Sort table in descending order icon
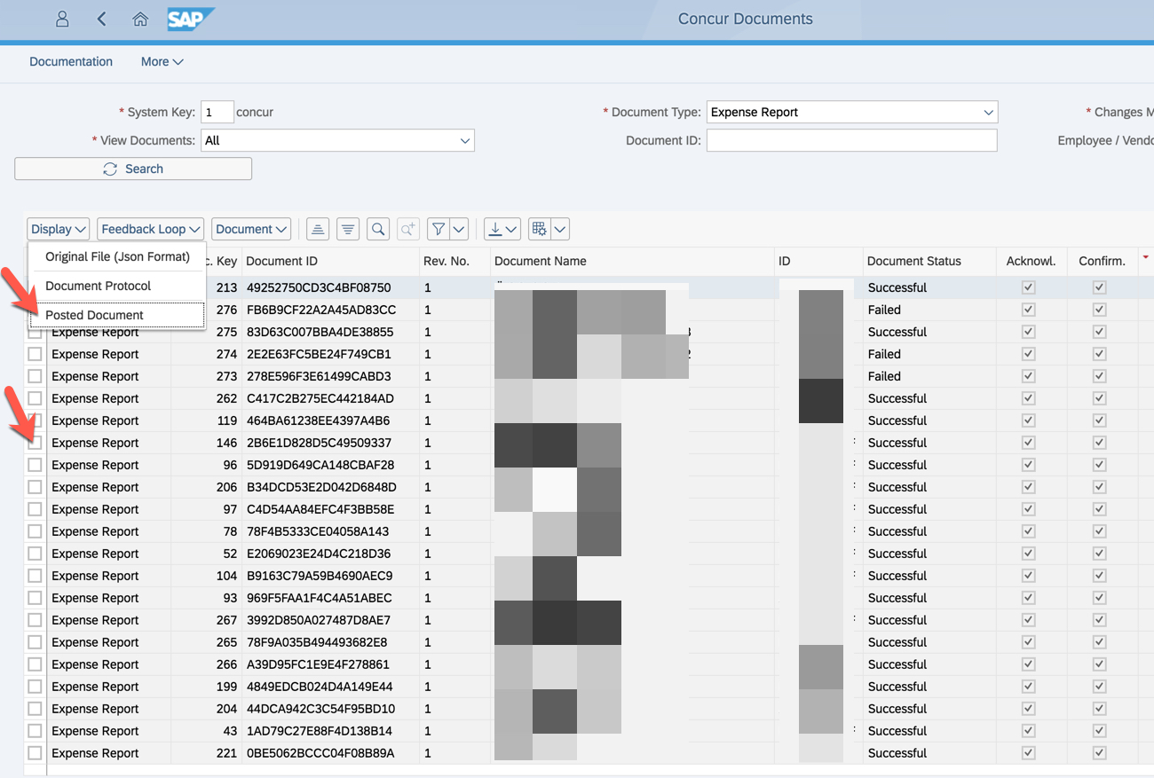 pos(348,229)
